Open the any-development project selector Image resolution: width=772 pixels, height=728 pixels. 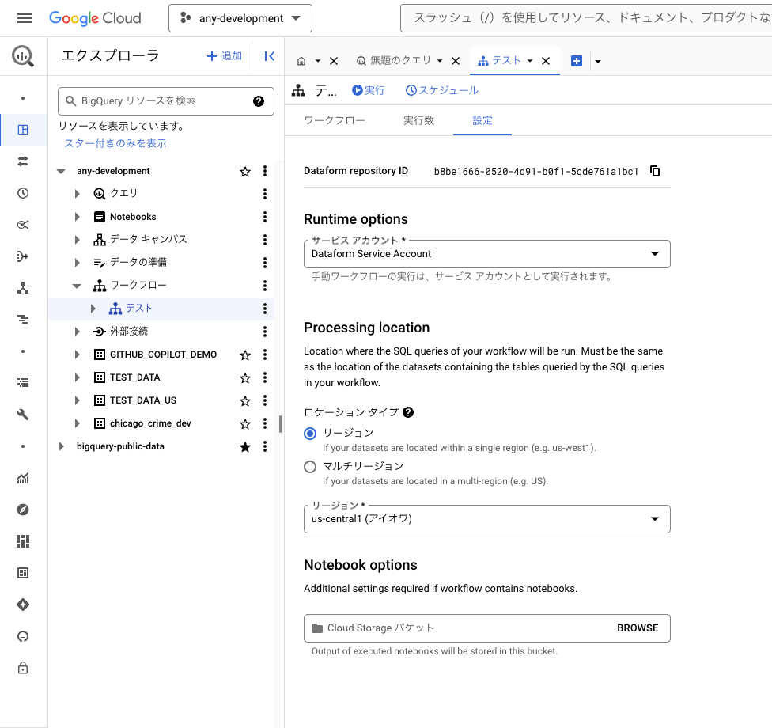coord(240,18)
